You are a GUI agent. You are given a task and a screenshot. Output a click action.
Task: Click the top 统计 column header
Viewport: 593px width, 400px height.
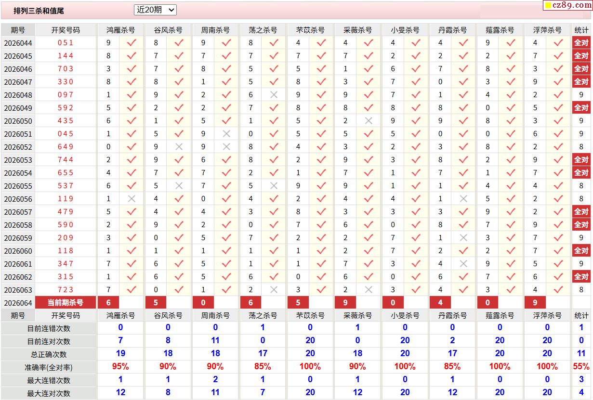(x=581, y=30)
